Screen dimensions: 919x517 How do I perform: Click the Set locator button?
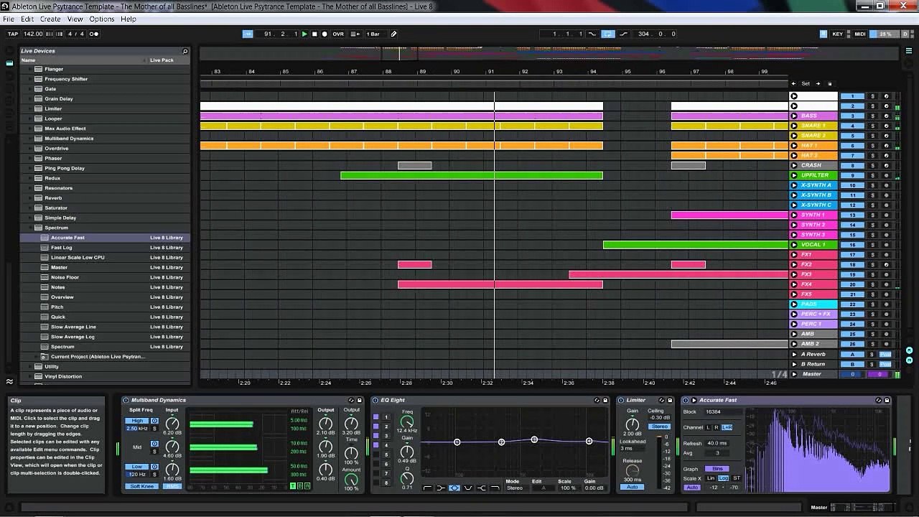click(x=806, y=84)
